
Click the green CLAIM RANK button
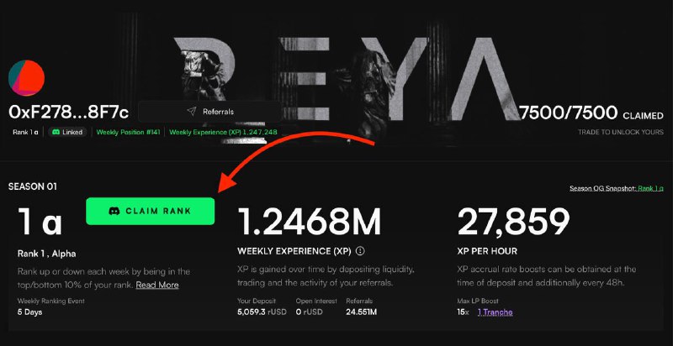coord(151,211)
